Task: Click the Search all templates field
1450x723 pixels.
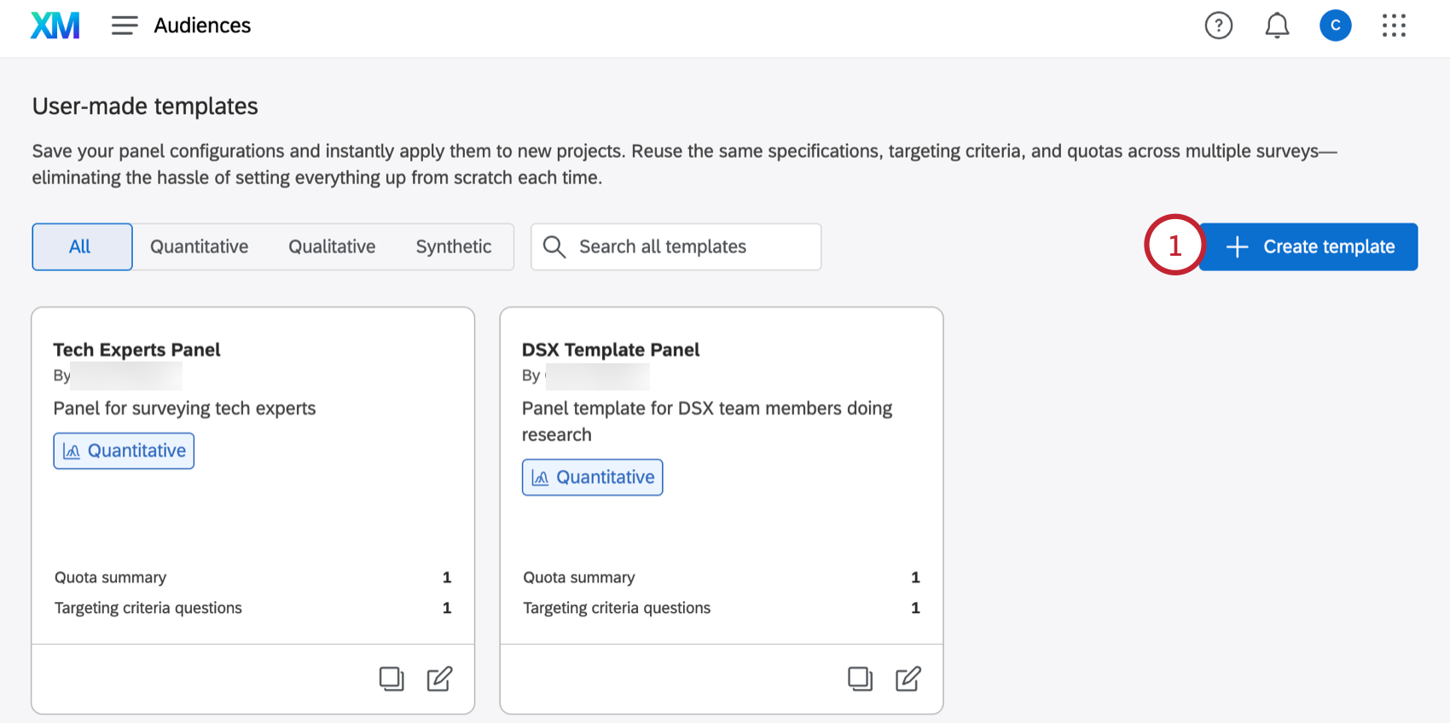Action: [676, 247]
